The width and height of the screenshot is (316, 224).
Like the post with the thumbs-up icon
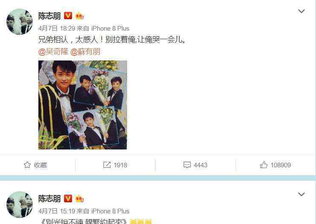click(264, 165)
